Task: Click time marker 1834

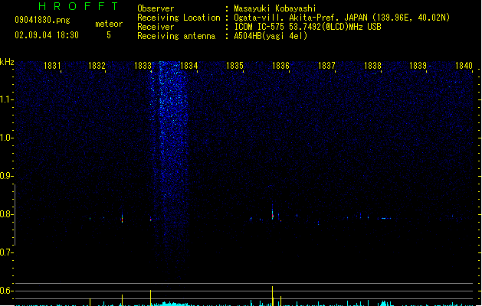Action: tap(189, 66)
